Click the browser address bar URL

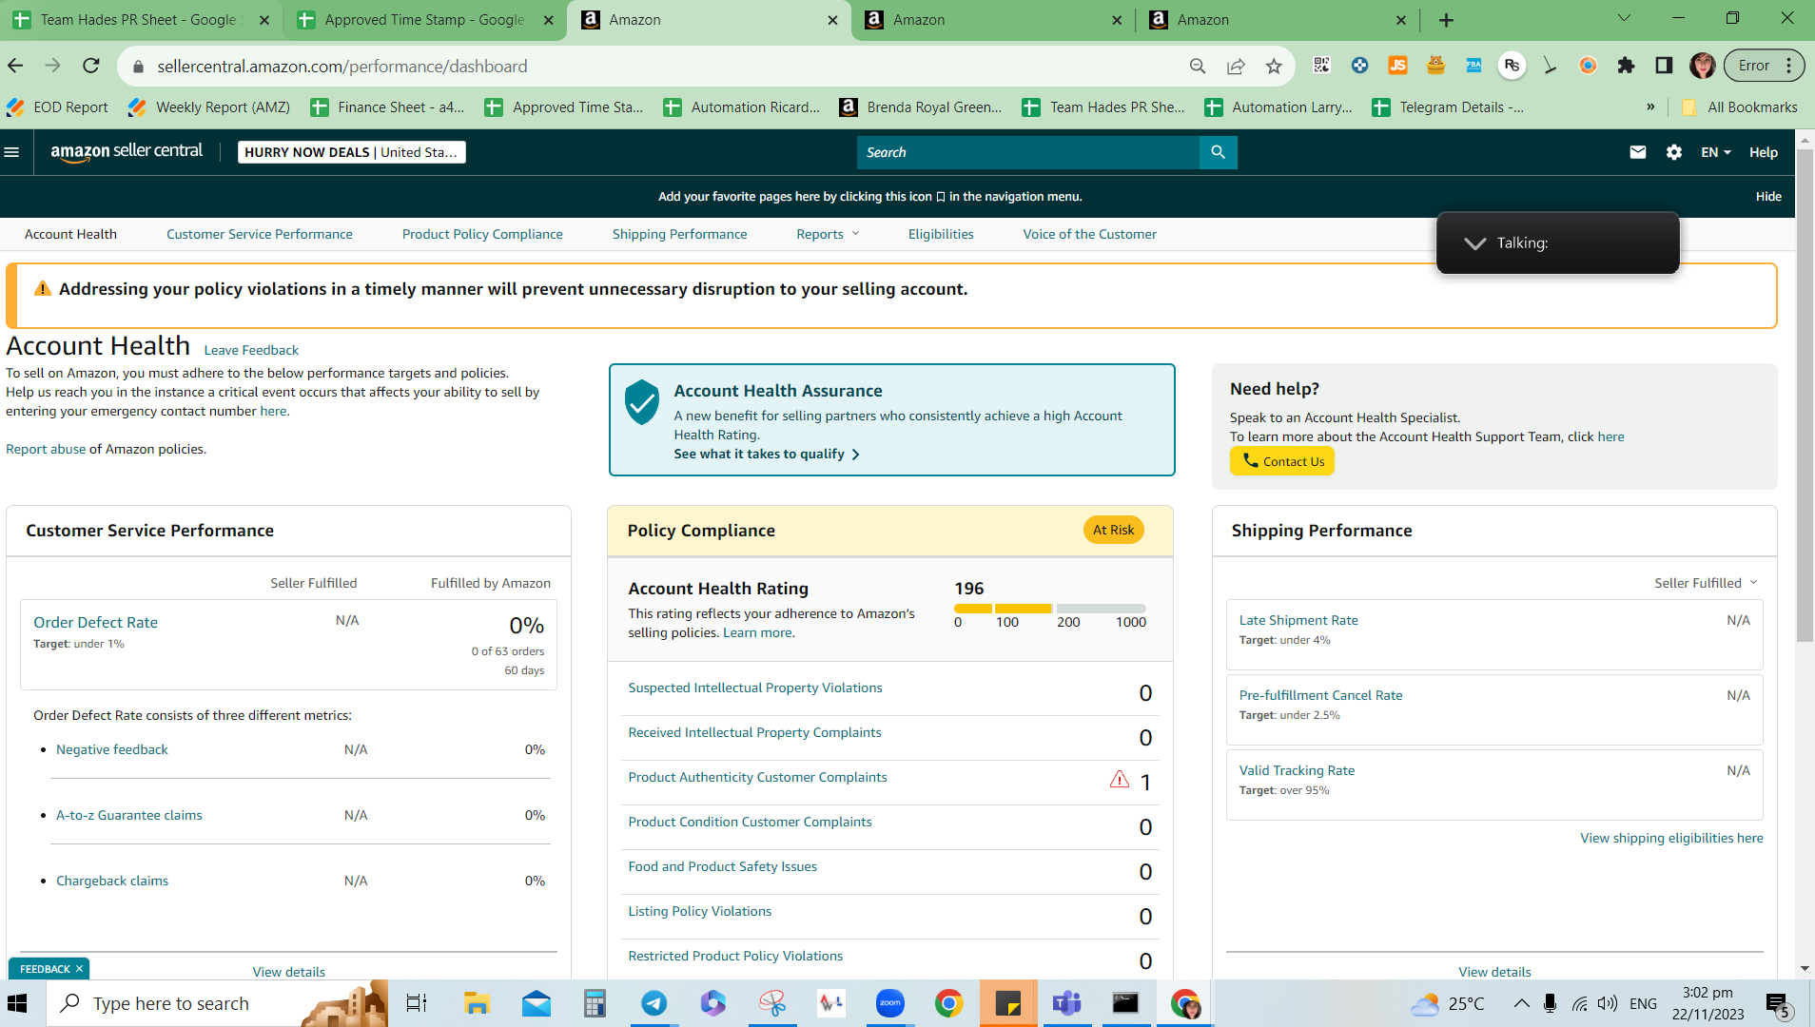[342, 67]
